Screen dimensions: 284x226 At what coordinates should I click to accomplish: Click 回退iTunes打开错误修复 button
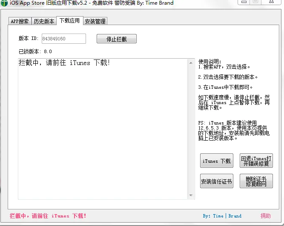point(256,161)
